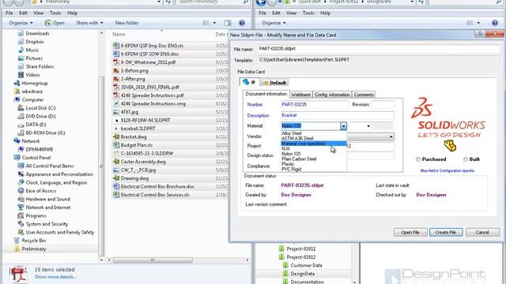
Task: Open Edit menu in right Explorer window
Action: tap(276, 13)
